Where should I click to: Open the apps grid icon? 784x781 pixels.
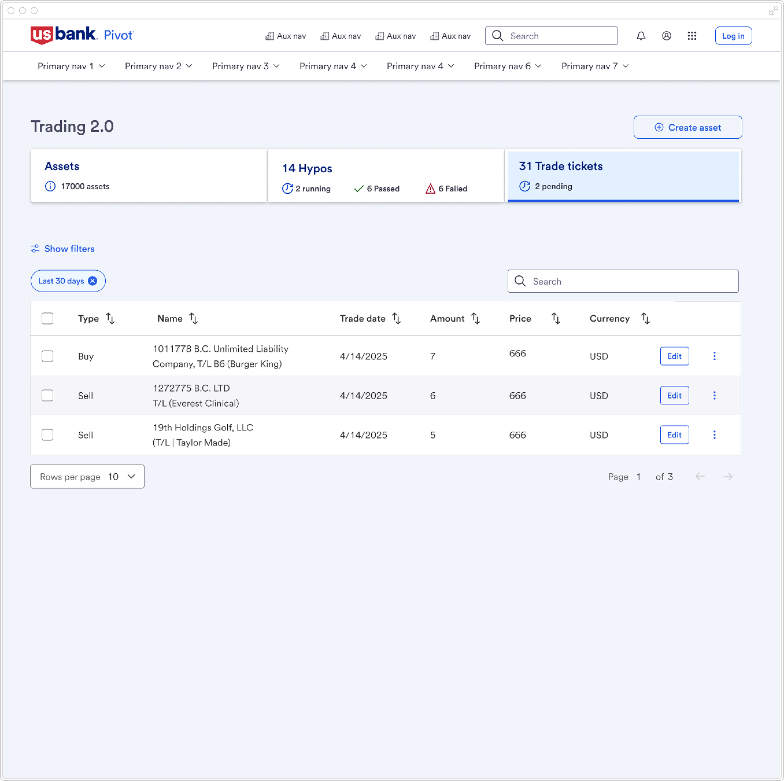[692, 36]
